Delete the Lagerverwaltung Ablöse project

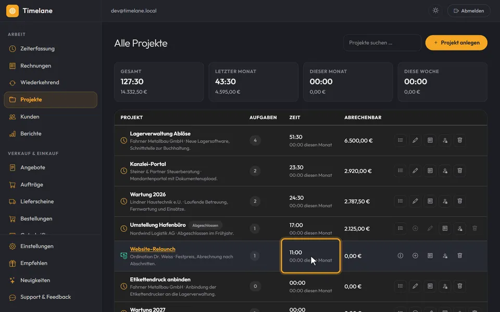click(460, 140)
